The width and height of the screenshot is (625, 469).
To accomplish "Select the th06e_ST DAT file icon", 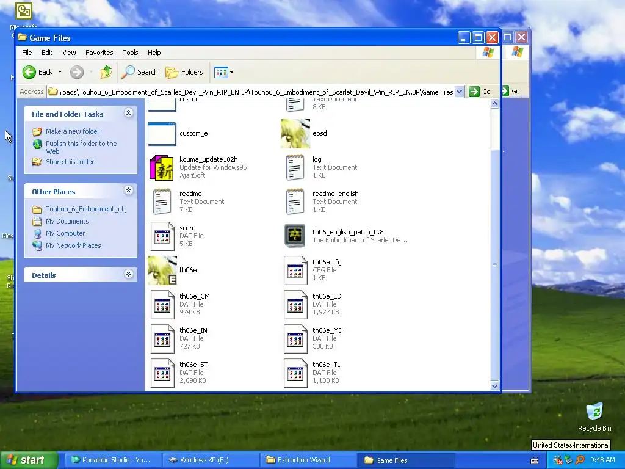I will (x=162, y=373).
